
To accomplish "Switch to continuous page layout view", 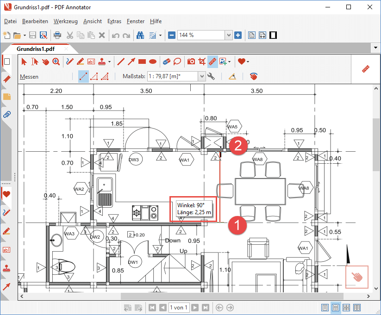I will (336, 308).
